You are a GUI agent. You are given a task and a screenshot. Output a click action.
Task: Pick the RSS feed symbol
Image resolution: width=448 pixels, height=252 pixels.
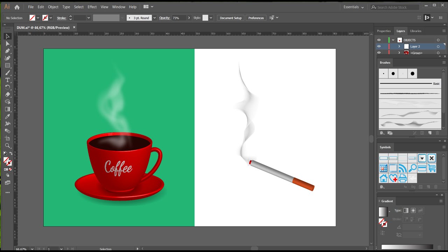[402, 168]
